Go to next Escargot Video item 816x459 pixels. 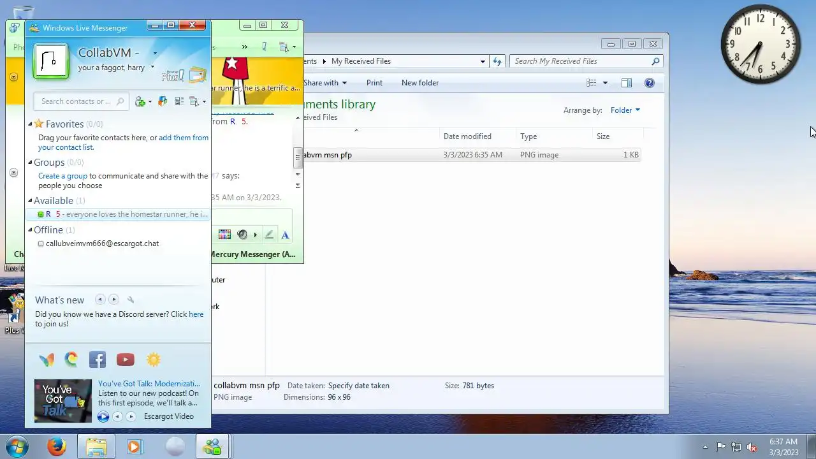click(131, 416)
